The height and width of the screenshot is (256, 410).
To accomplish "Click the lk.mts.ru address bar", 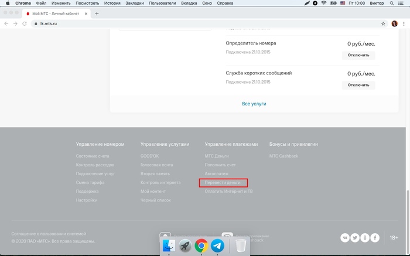I will click(x=176, y=24).
